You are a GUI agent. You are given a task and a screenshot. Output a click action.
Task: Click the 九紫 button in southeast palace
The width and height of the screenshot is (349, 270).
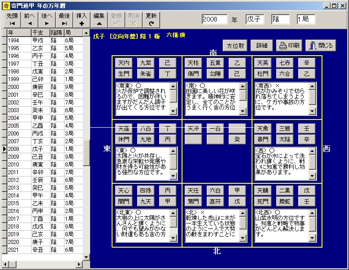pos(146,63)
